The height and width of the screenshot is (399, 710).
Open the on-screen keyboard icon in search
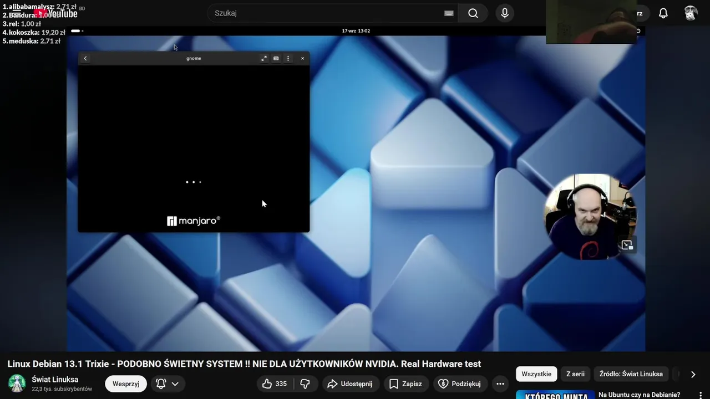tap(449, 13)
